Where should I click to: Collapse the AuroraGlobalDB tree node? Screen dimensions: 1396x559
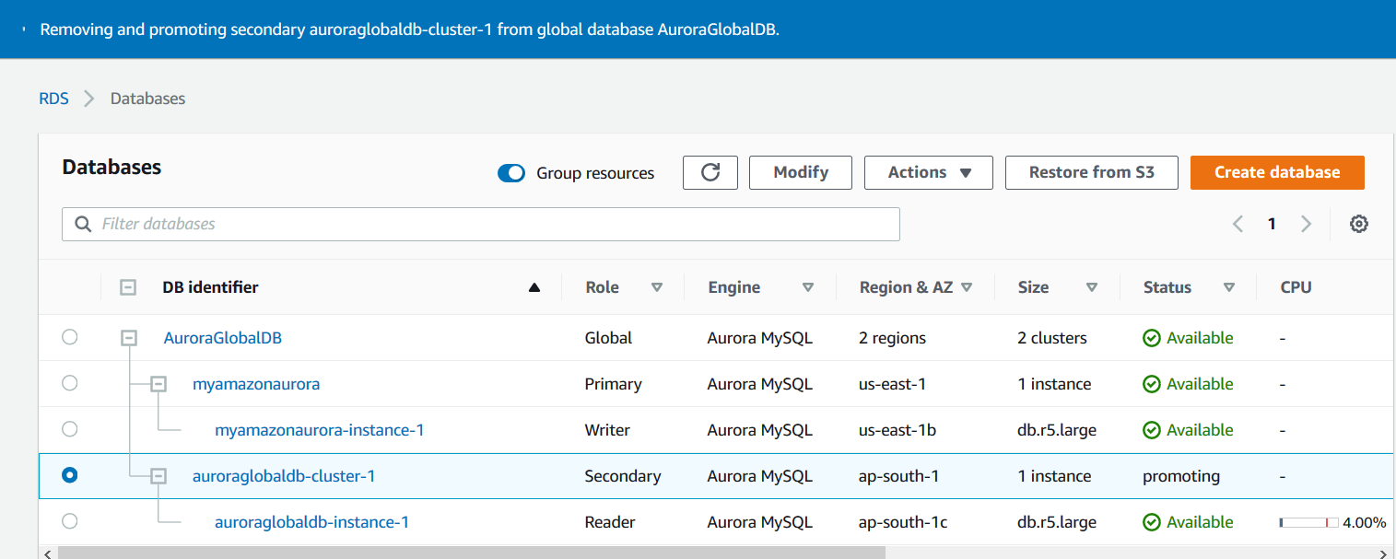click(x=129, y=338)
